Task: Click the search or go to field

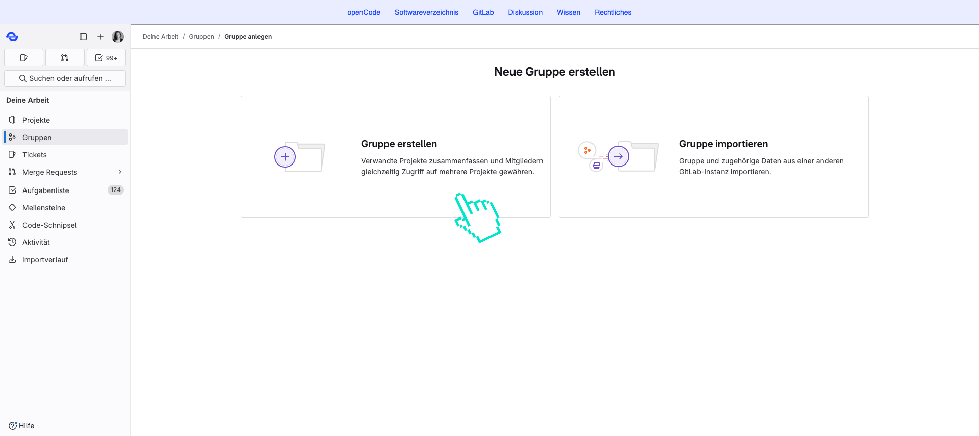Action: click(65, 78)
